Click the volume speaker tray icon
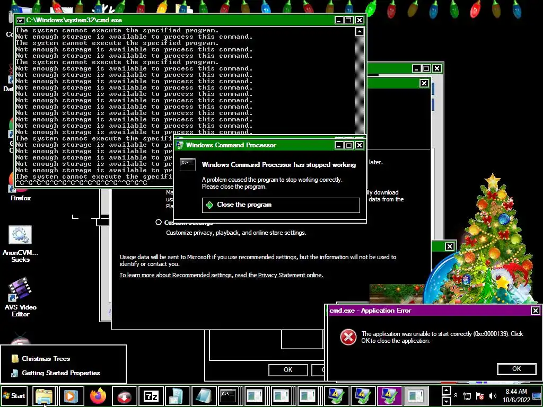Screen dimensions: 543x407 pyautogui.click(x=493, y=395)
